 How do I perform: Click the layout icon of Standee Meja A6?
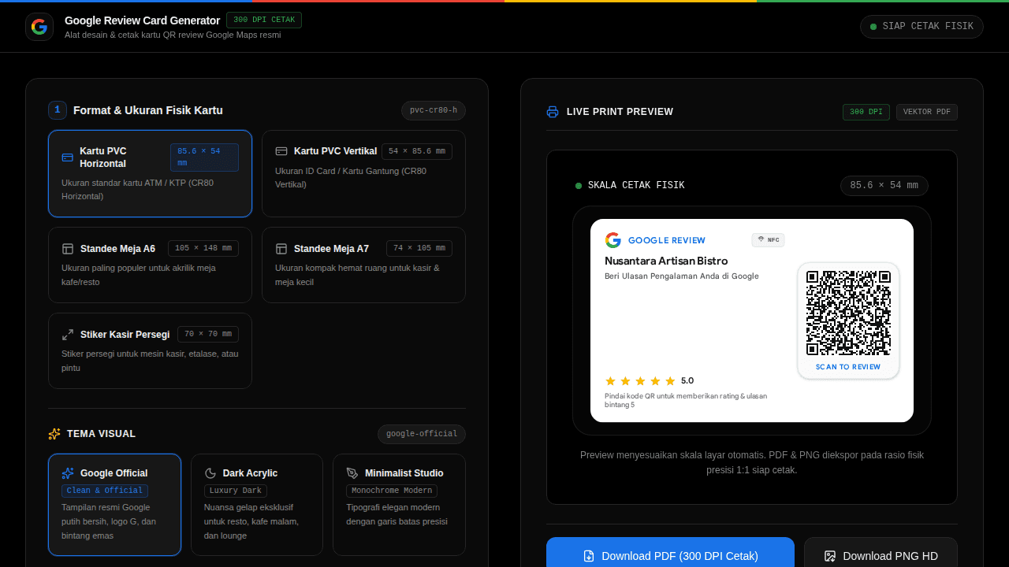click(x=68, y=249)
